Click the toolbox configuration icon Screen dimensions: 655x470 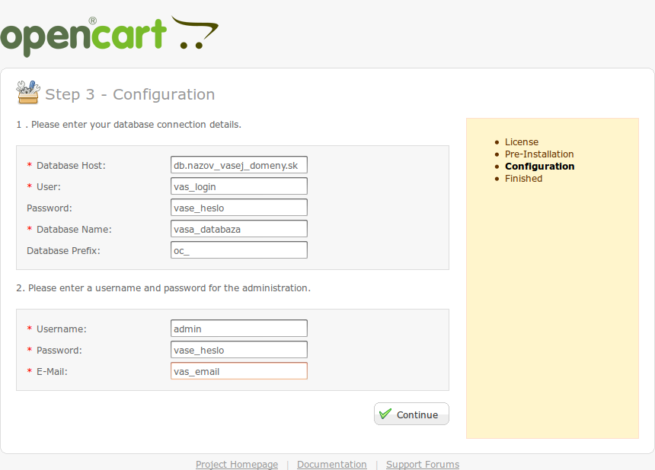point(28,92)
